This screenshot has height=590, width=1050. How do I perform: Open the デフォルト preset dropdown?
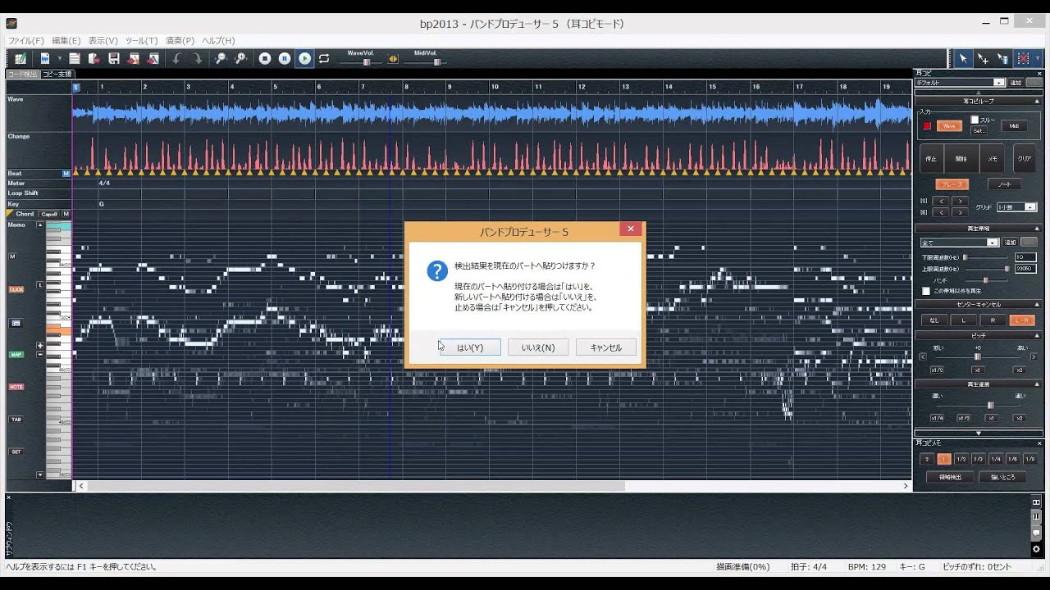coord(998,83)
